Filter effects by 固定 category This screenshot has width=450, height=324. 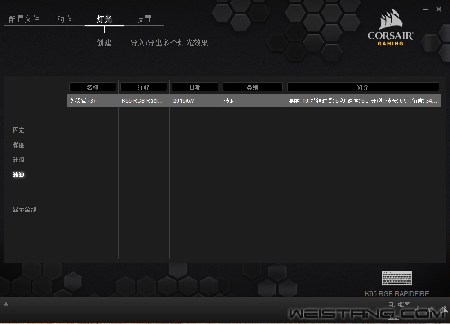coord(18,130)
